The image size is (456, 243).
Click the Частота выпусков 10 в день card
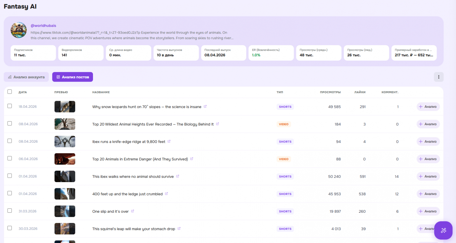(176, 53)
